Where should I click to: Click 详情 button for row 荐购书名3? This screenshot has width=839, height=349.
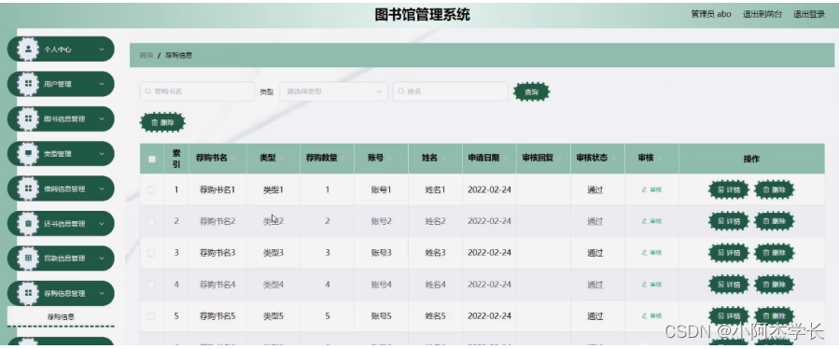click(x=729, y=253)
